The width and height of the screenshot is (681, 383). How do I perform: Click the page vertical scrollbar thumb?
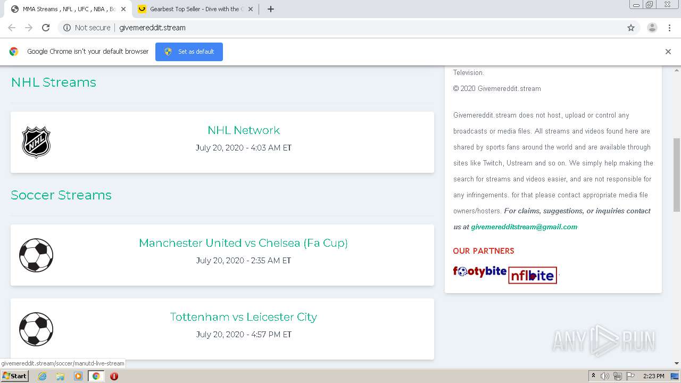pos(677,174)
